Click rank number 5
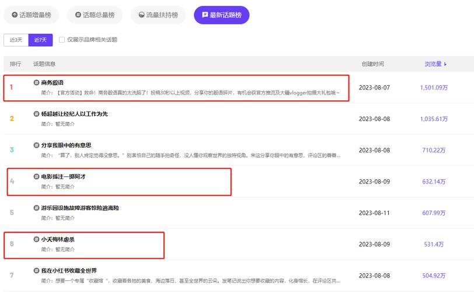 pos(12,213)
